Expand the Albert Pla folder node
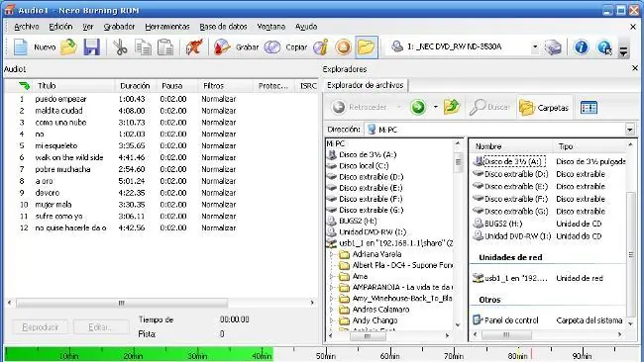 point(332,265)
